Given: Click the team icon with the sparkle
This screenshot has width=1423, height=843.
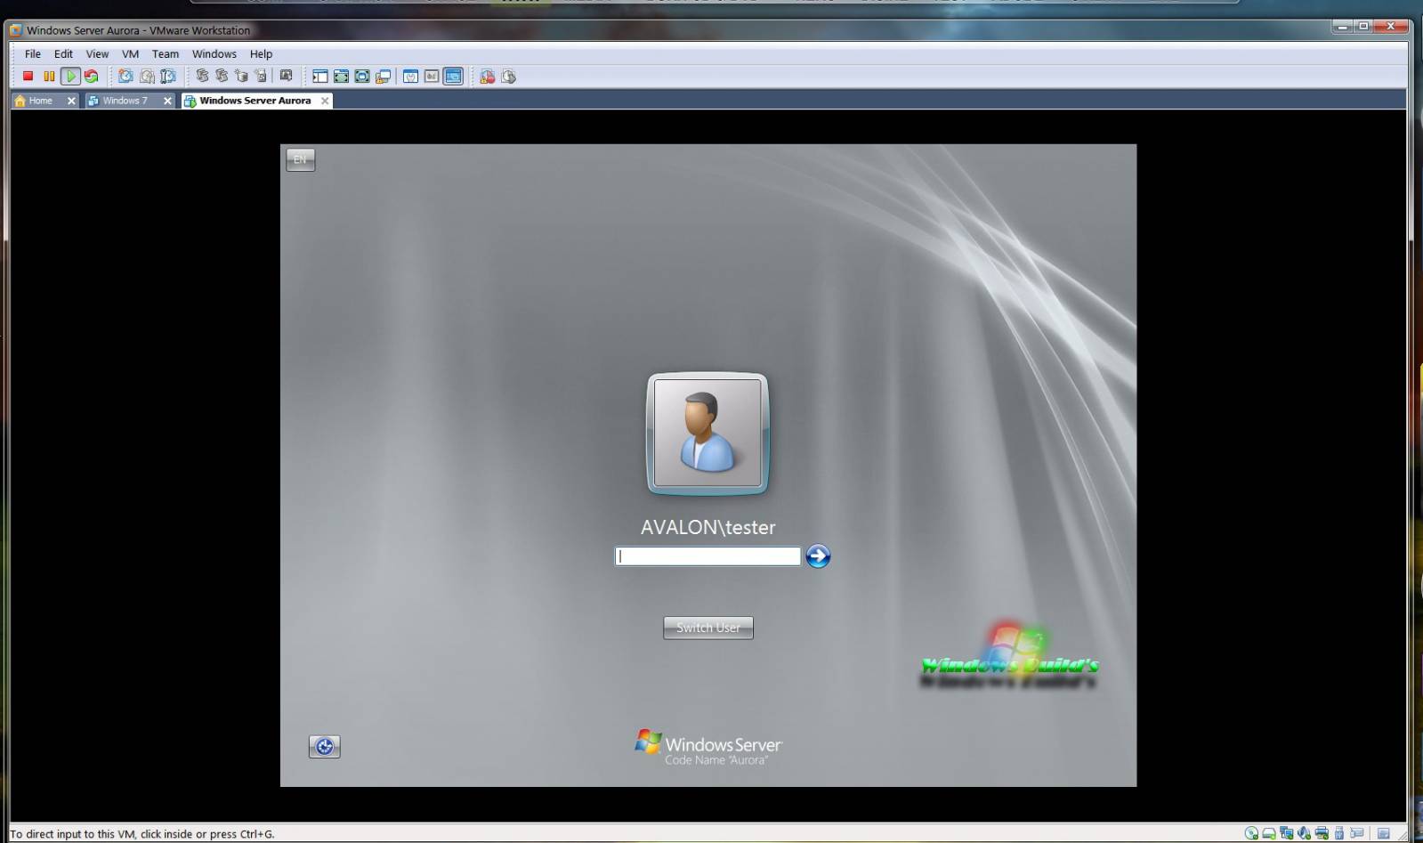Looking at the screenshot, I should pos(241,77).
